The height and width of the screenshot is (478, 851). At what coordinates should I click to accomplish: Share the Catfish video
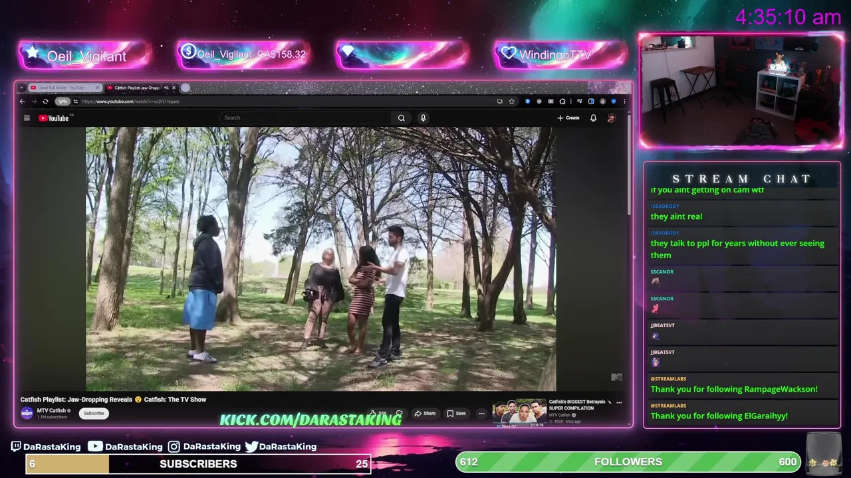click(x=425, y=413)
